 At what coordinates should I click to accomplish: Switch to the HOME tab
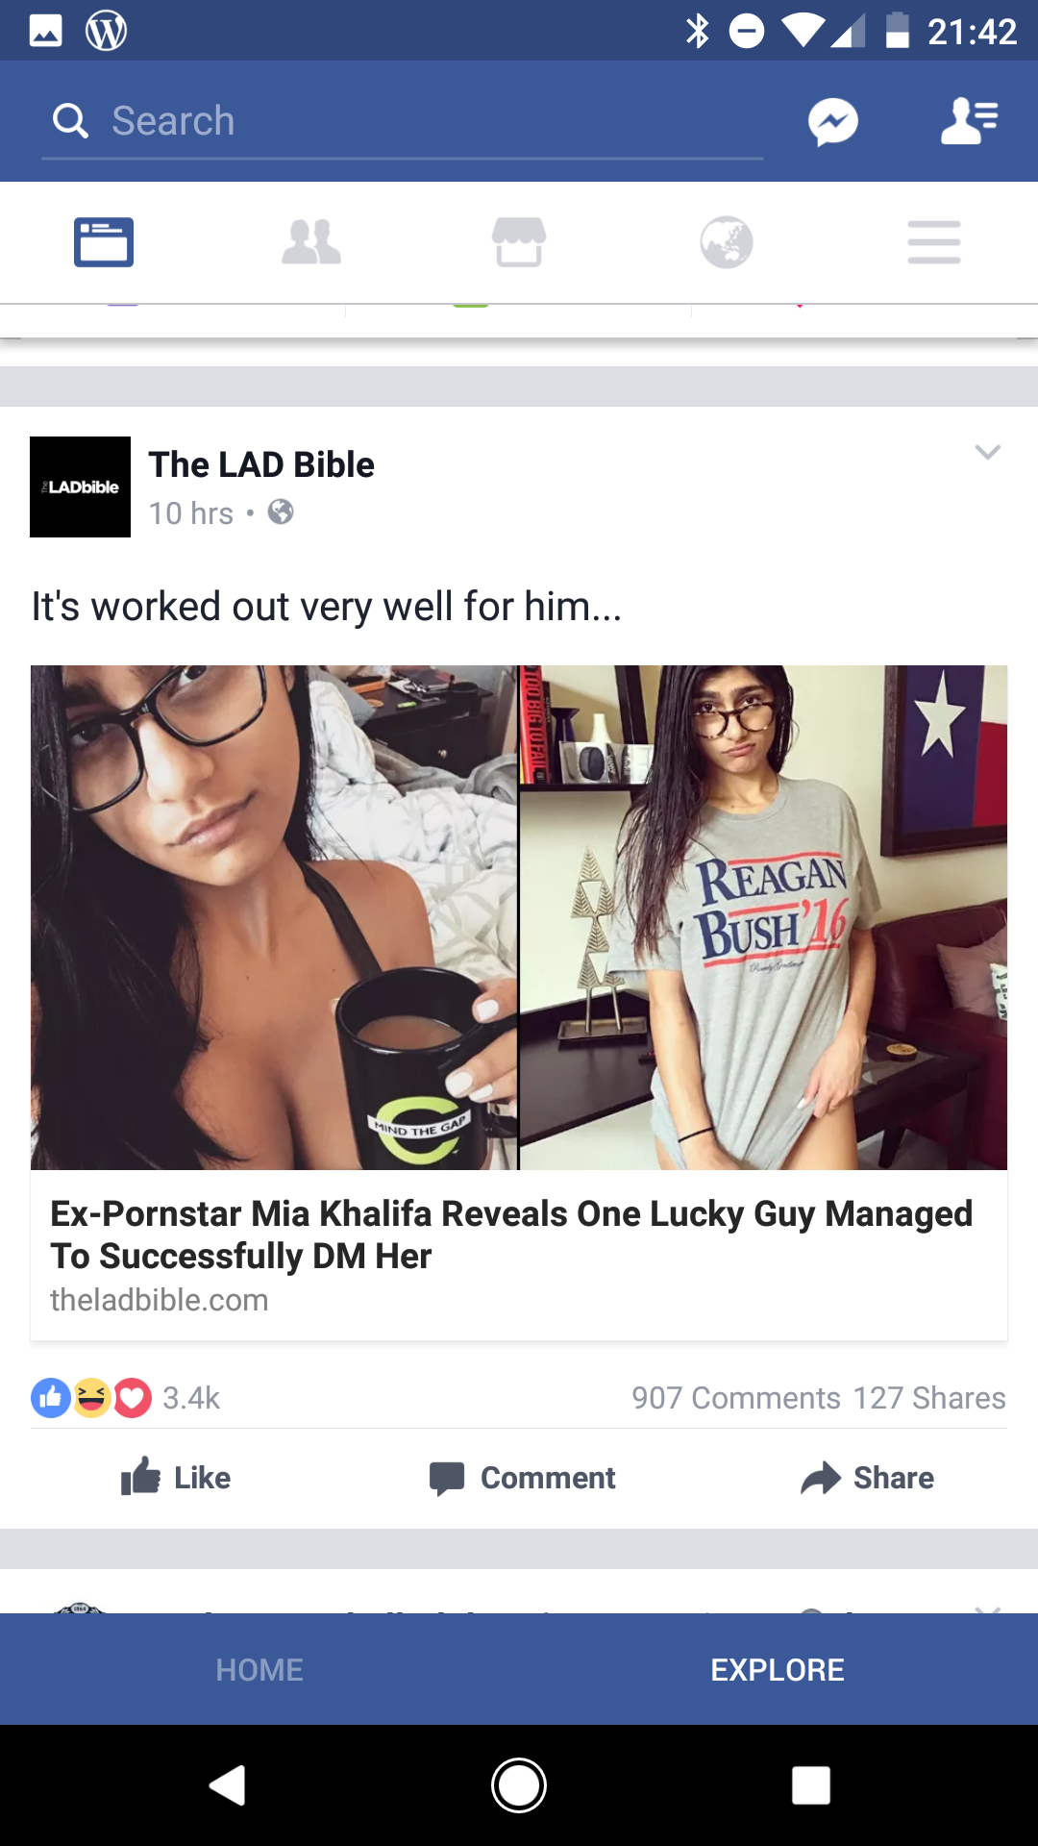259,1670
